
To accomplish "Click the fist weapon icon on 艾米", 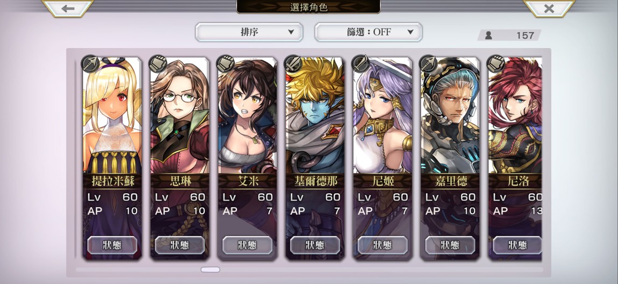I will (226, 63).
